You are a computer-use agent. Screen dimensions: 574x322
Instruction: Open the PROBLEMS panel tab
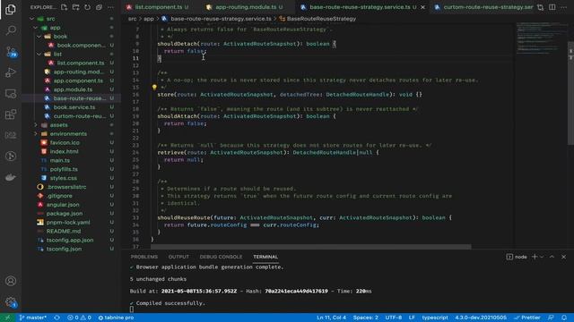click(x=144, y=257)
